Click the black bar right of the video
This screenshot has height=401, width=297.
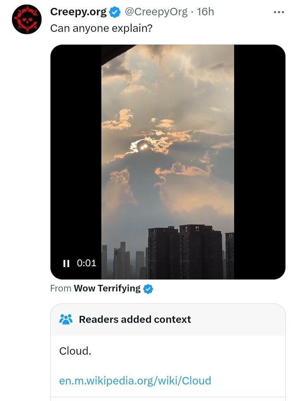[x=259, y=161]
